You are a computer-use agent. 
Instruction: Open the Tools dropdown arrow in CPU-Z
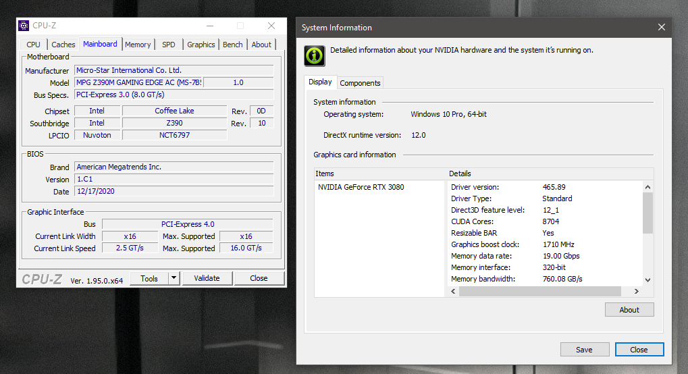174,278
